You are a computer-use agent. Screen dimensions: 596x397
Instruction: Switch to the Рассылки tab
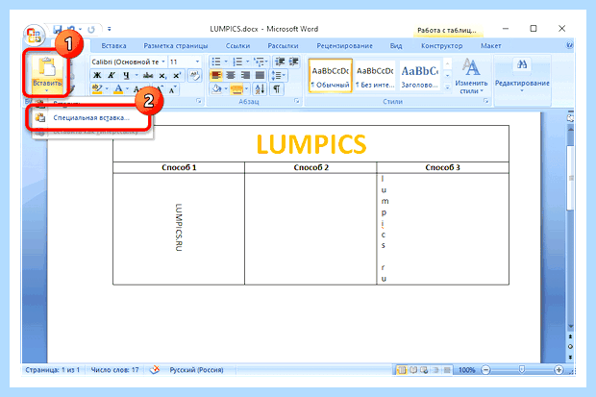[283, 45]
